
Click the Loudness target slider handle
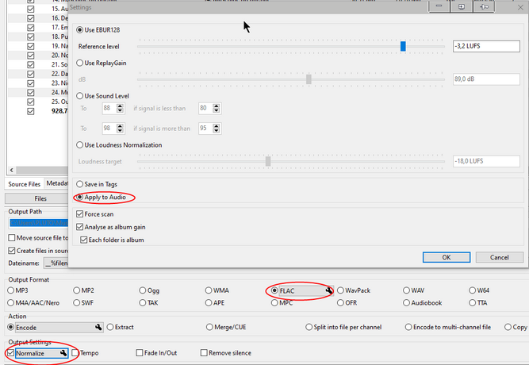(x=268, y=161)
